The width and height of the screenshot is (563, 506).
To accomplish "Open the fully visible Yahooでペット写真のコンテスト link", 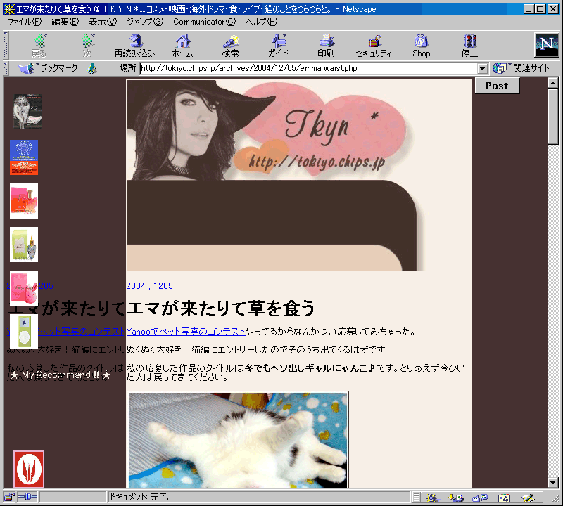I will coord(186,331).
